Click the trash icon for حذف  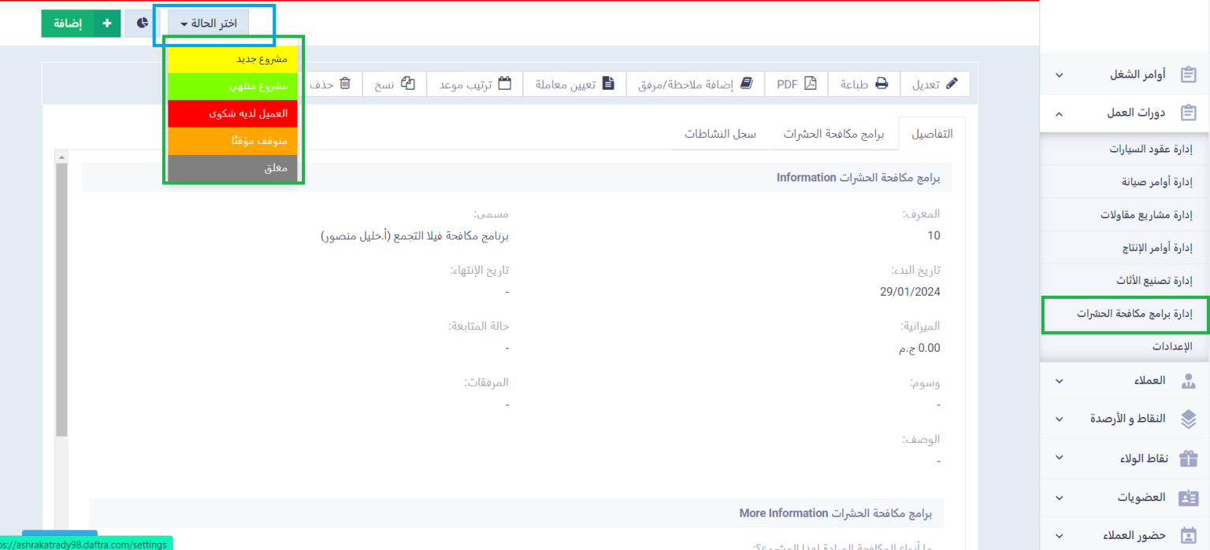pos(344,83)
